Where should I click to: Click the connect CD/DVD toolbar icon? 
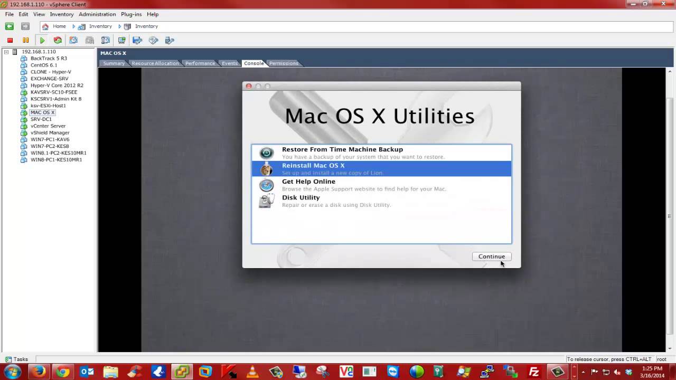pyautogui.click(x=154, y=40)
